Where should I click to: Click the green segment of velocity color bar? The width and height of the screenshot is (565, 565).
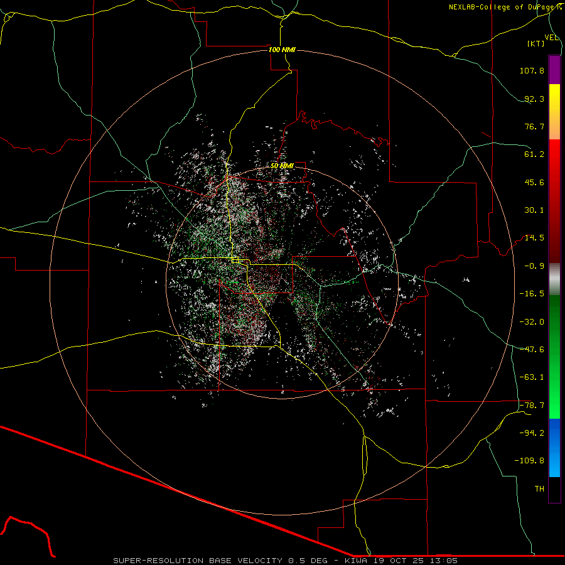coord(554,357)
